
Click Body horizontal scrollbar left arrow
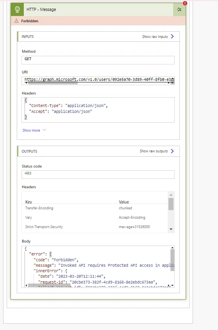point(26,285)
